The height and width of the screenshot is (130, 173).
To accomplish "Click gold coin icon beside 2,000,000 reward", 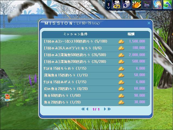I will 121,55.
